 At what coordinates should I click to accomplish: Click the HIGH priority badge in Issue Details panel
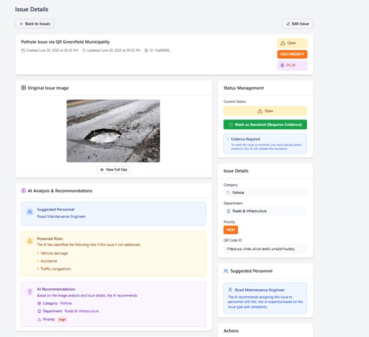pyautogui.click(x=230, y=230)
